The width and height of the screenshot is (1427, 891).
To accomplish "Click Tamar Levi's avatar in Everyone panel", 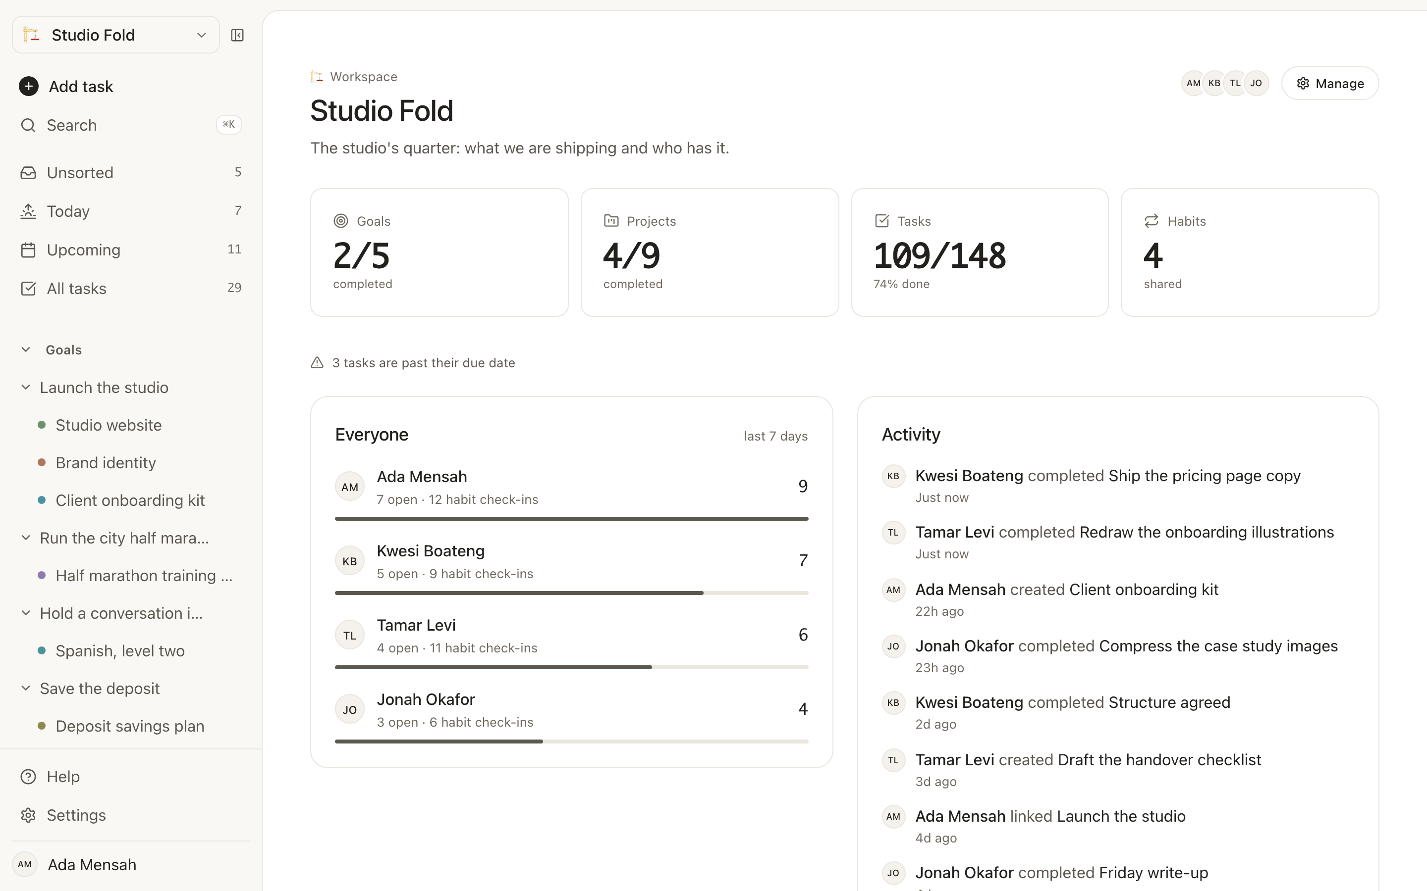I will (350, 635).
